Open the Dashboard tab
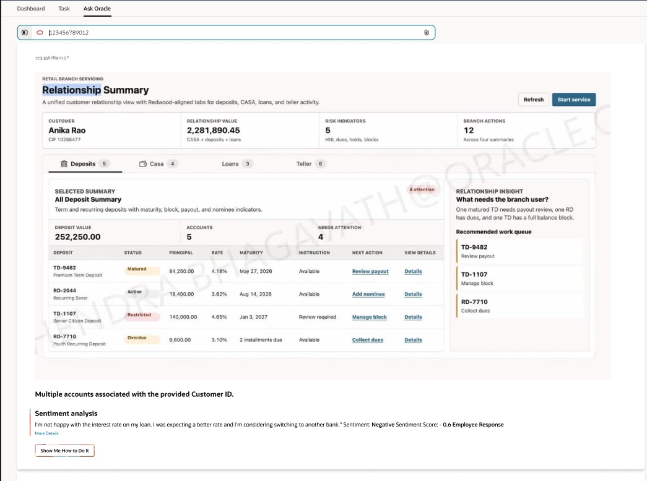The height and width of the screenshot is (481, 647). click(x=31, y=8)
